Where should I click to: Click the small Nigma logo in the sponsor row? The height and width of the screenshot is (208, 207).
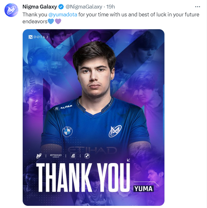click(39, 156)
